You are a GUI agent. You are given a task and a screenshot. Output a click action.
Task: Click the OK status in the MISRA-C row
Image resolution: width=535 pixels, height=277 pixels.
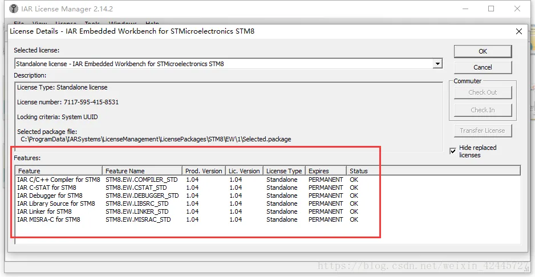tap(354, 219)
